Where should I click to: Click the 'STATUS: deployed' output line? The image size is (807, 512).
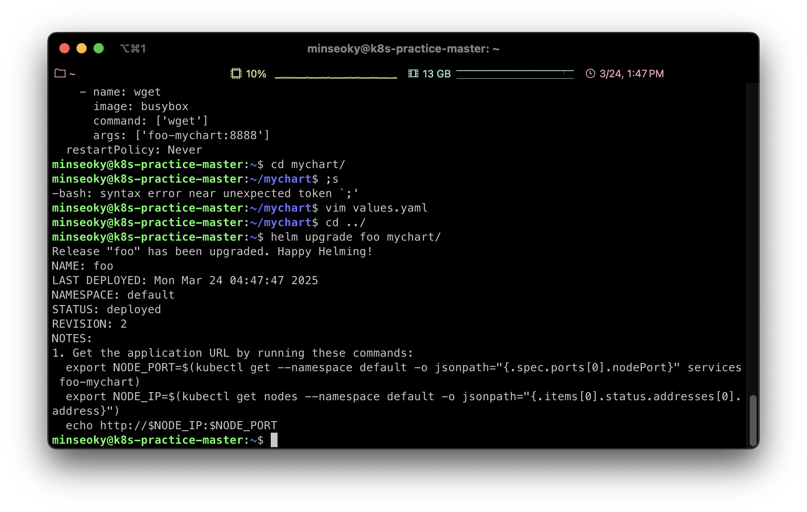pyautogui.click(x=106, y=309)
